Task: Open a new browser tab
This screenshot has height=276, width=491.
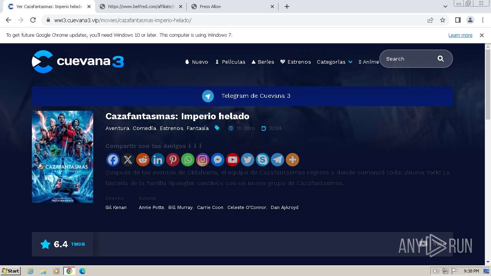Action: coord(287,7)
